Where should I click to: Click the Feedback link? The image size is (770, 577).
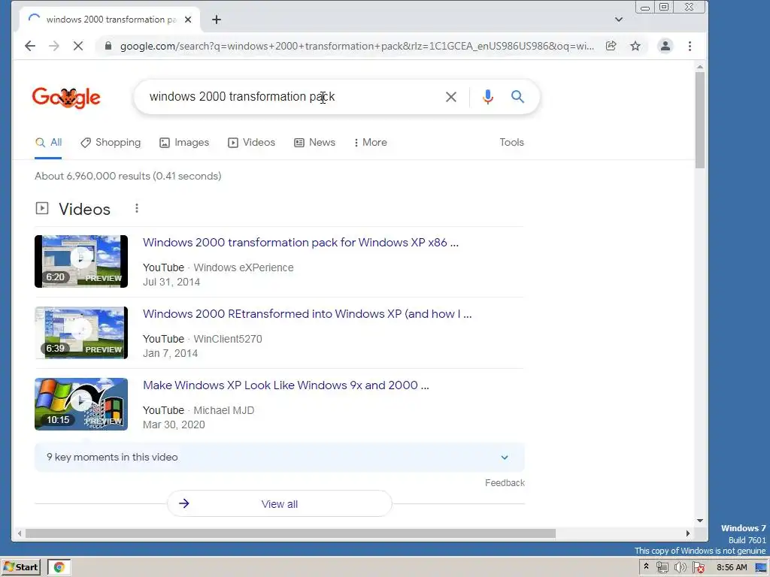coord(505,483)
